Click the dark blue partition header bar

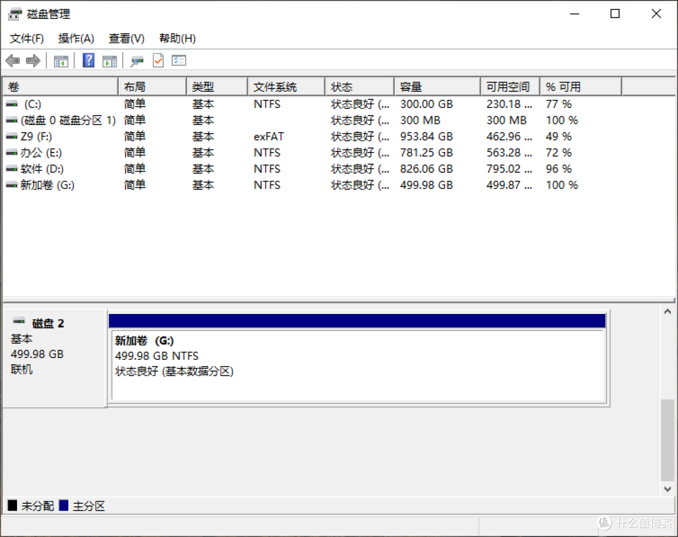click(357, 321)
